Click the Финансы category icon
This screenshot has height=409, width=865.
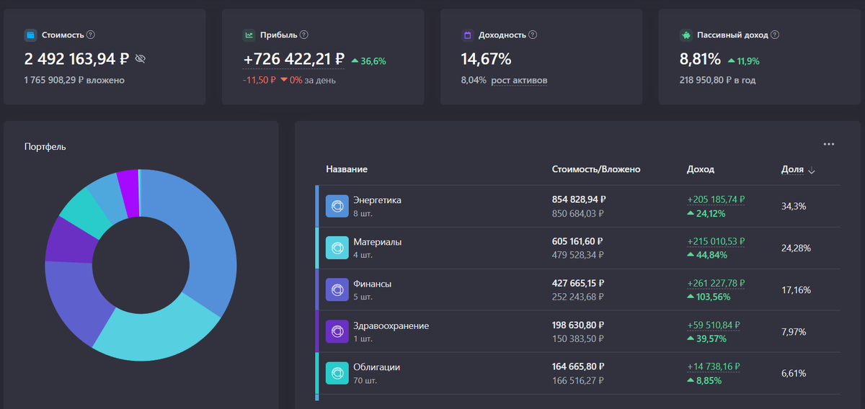[337, 289]
